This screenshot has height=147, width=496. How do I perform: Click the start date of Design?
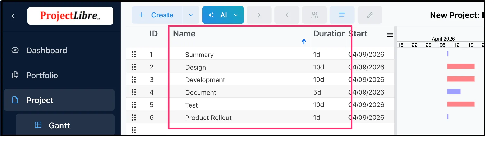pos(366,67)
